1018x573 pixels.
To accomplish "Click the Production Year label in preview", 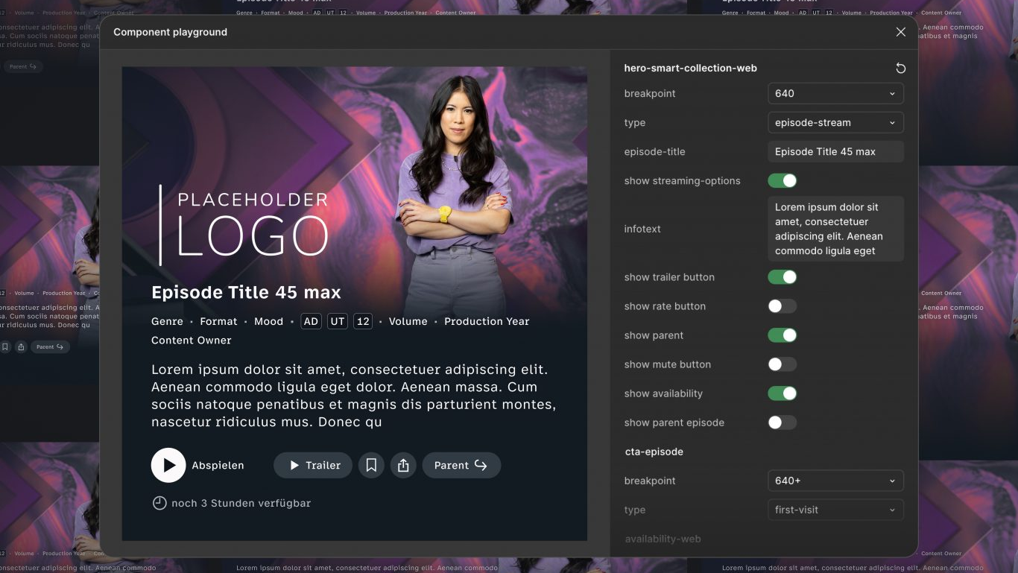I will click(487, 321).
